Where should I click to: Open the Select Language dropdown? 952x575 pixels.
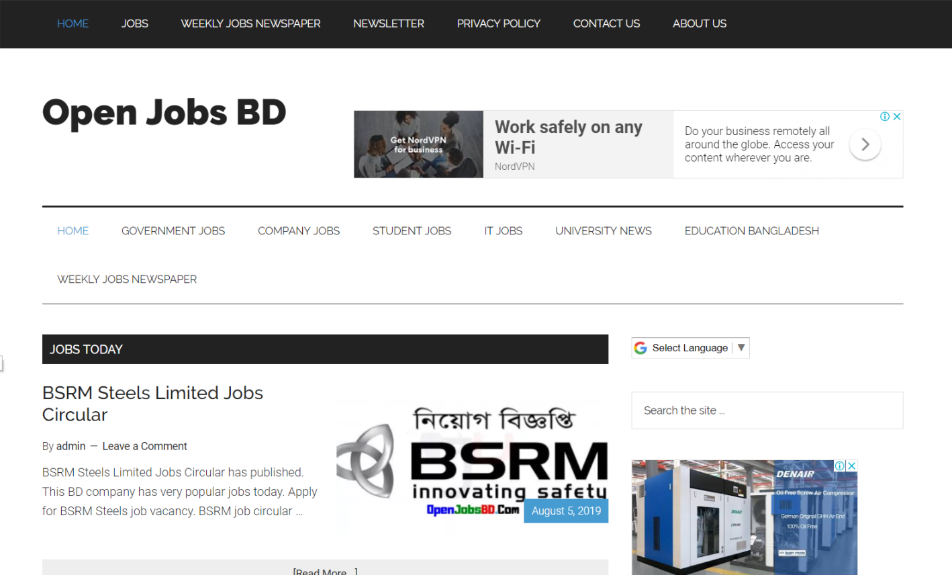tap(690, 347)
